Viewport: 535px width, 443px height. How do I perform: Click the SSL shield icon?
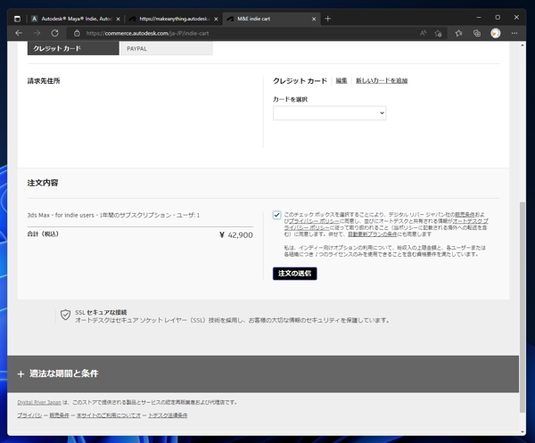[x=65, y=315]
